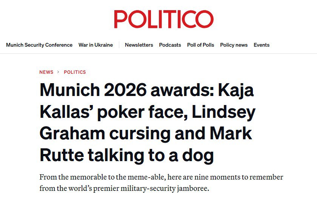Image resolution: width=317 pixels, height=198 pixels.
Task: Open the Events page
Action: 262,45
